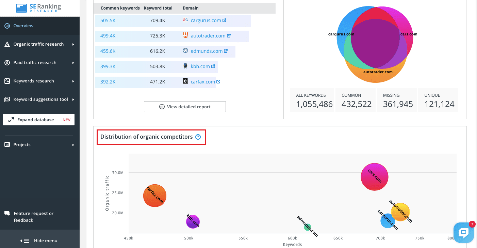Click the kbb.com favicon
The image size is (477, 248).
tap(185, 66)
